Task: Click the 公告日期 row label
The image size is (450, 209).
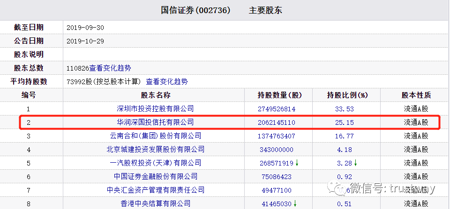Action: coord(29,41)
